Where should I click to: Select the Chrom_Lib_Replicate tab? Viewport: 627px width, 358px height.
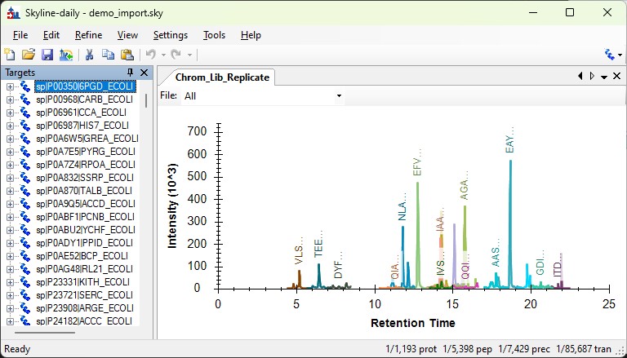(222, 77)
